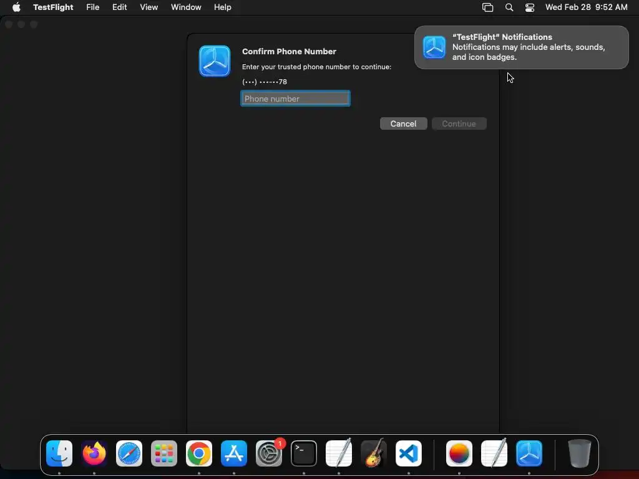Viewport: 639px width, 479px height.
Task: Focus the Phone number field
Action: pos(295,99)
